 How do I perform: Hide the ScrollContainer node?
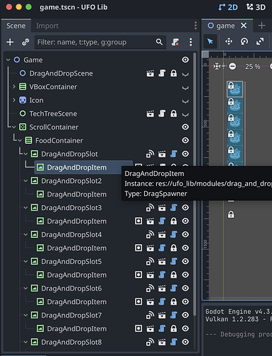[185, 127]
